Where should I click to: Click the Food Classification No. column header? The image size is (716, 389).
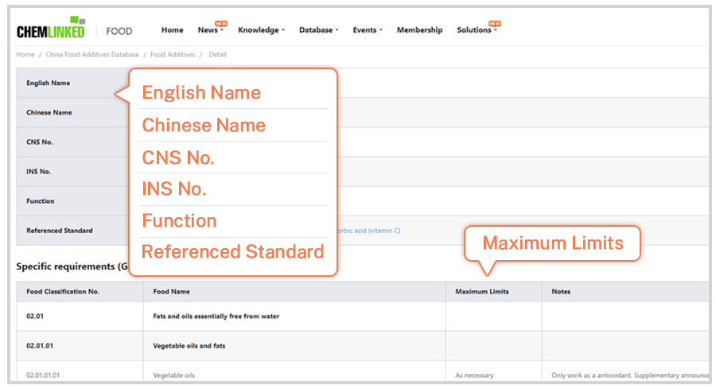click(63, 291)
